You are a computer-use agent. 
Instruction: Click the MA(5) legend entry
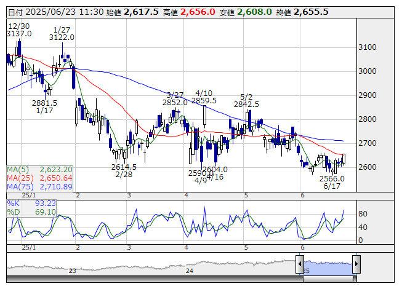40,169
